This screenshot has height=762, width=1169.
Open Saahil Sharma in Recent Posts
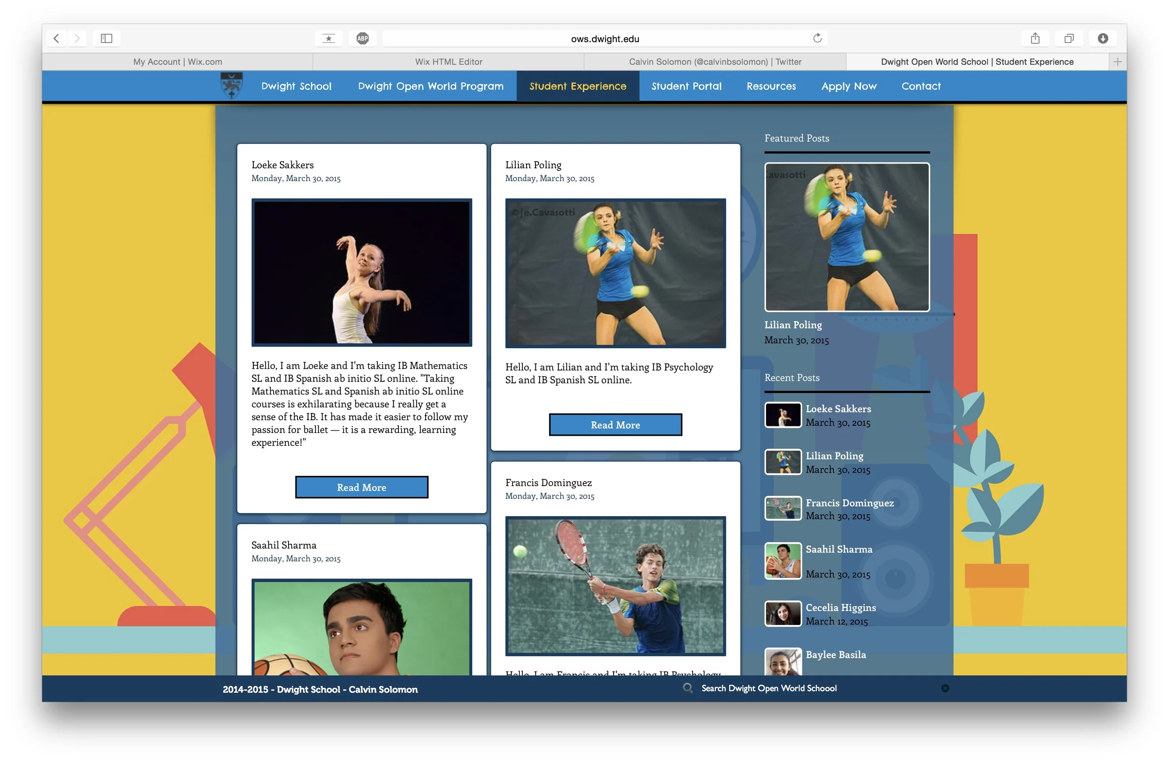839,549
